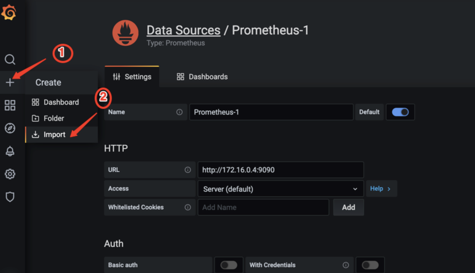Click the Type: Prometheus subtitle
Viewport: 475px width, 273px height.
[176, 43]
